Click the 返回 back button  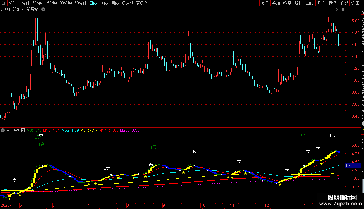355,3
